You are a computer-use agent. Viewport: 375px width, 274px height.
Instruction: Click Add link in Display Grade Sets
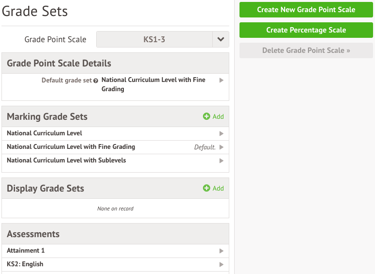pos(218,188)
